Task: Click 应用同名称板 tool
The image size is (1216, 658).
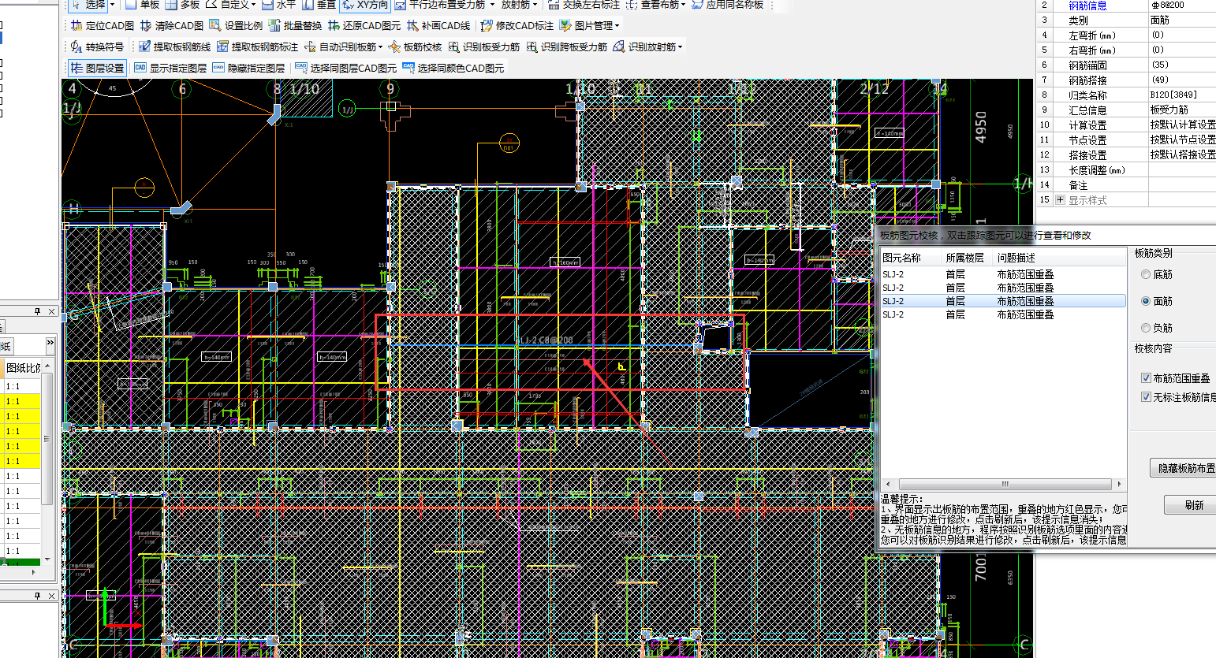Action: click(728, 5)
